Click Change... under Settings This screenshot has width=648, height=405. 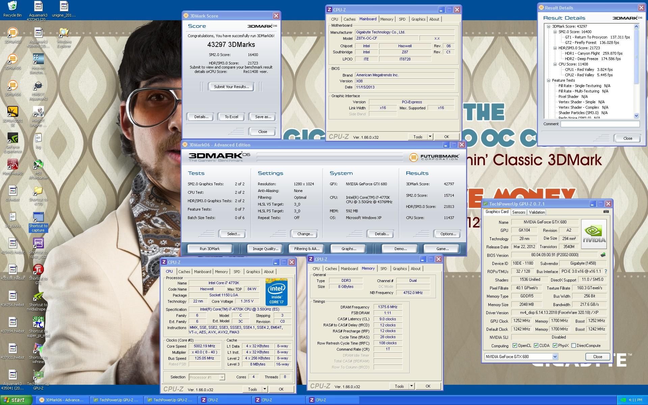tap(305, 234)
